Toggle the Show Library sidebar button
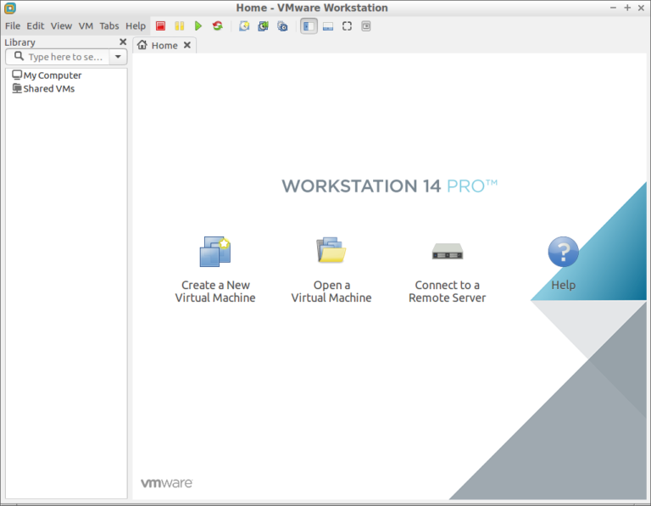This screenshot has width=651, height=506. pos(309,26)
